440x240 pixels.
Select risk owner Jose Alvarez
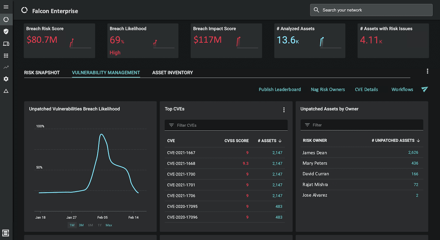coord(315,195)
